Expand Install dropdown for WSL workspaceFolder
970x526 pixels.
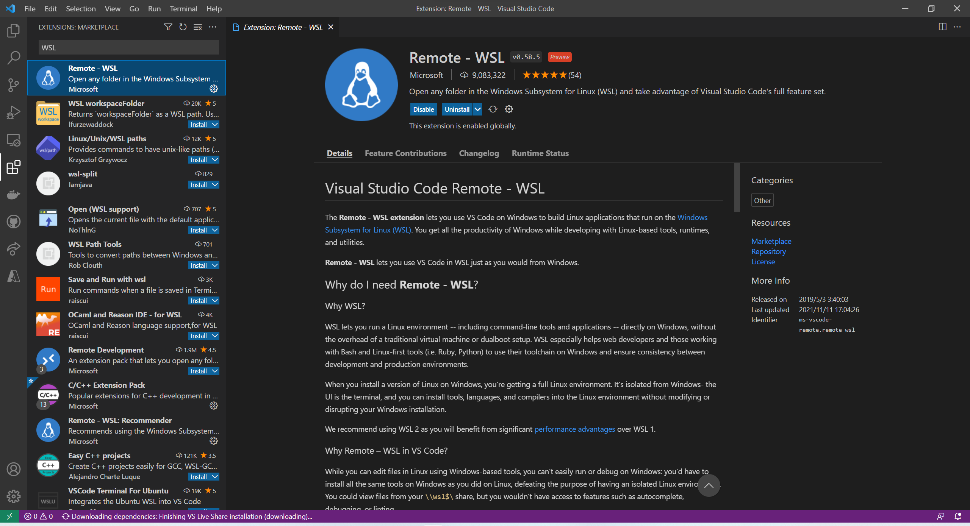215,125
